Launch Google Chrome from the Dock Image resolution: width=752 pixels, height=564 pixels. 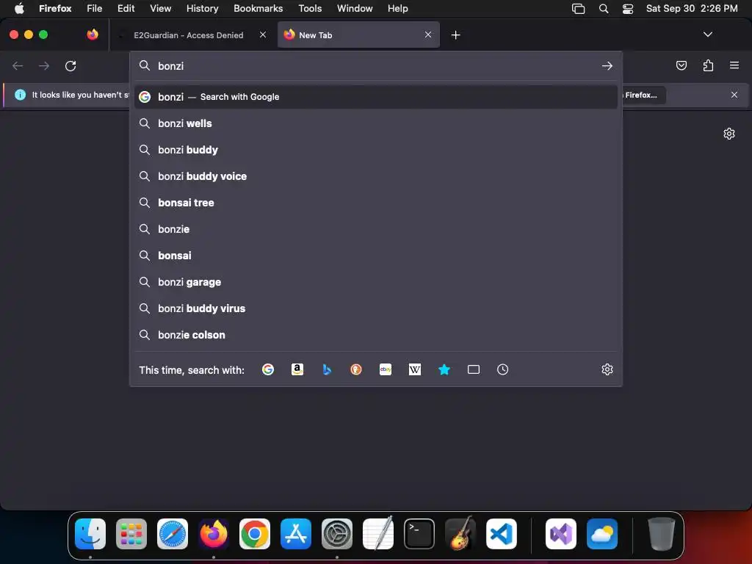click(x=255, y=534)
